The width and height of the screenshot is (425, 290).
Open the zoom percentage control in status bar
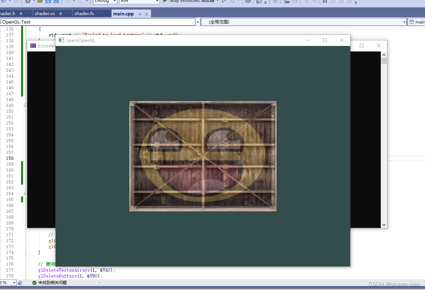click(7, 283)
